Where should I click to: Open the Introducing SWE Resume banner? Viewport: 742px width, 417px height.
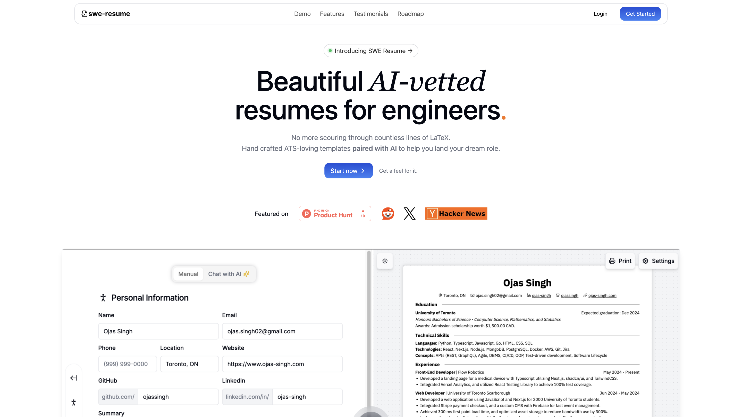coord(371,51)
